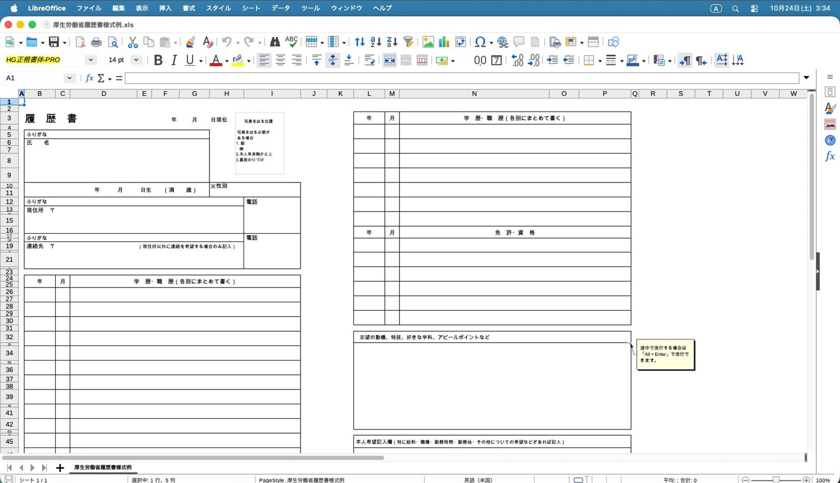Click the zoom in plus button
Viewport: 840px width, 483px height.
point(806,480)
